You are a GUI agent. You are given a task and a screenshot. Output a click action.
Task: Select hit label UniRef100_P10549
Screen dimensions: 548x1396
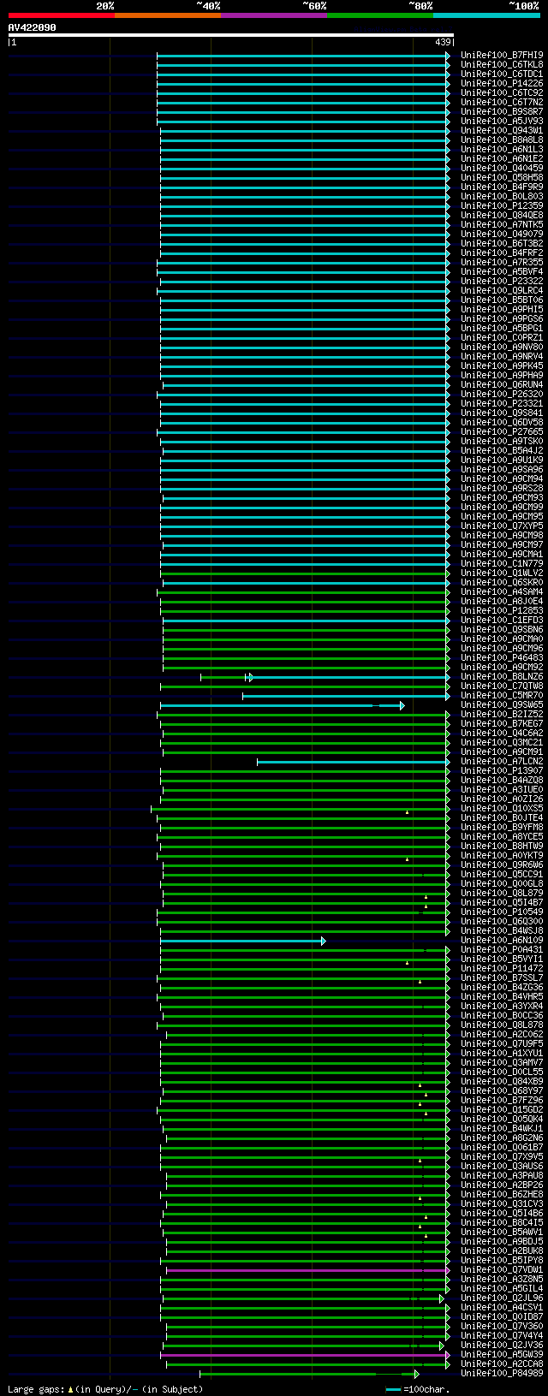pos(502,912)
